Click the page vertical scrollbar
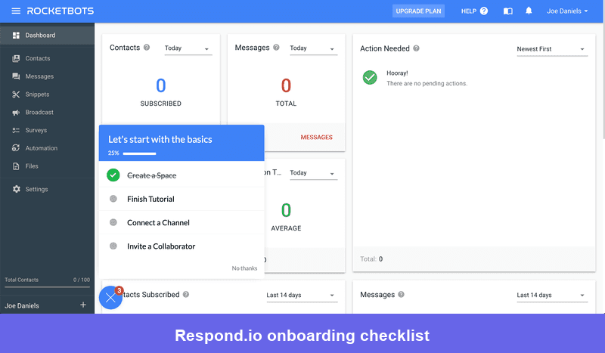This screenshot has height=353, width=605. point(603,81)
